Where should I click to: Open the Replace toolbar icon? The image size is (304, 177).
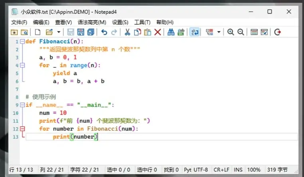pyautogui.click(x=181, y=32)
